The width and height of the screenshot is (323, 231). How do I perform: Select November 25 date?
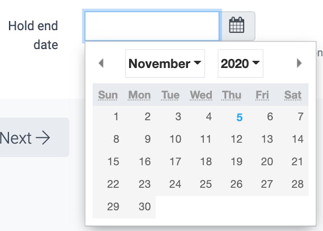click(206, 184)
